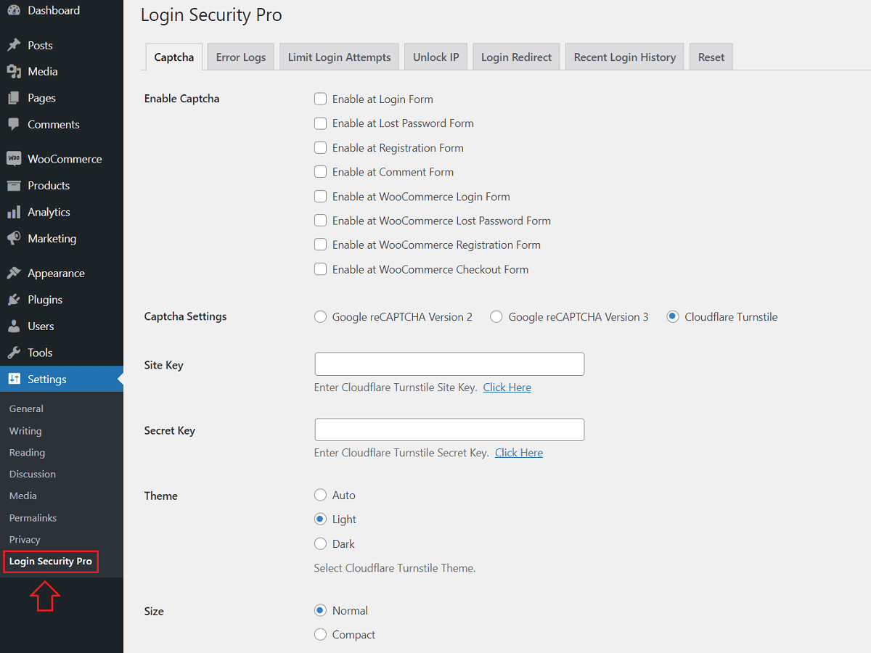Click 'Select Cloudflare Turnstile Theme.' help text

[x=395, y=568]
